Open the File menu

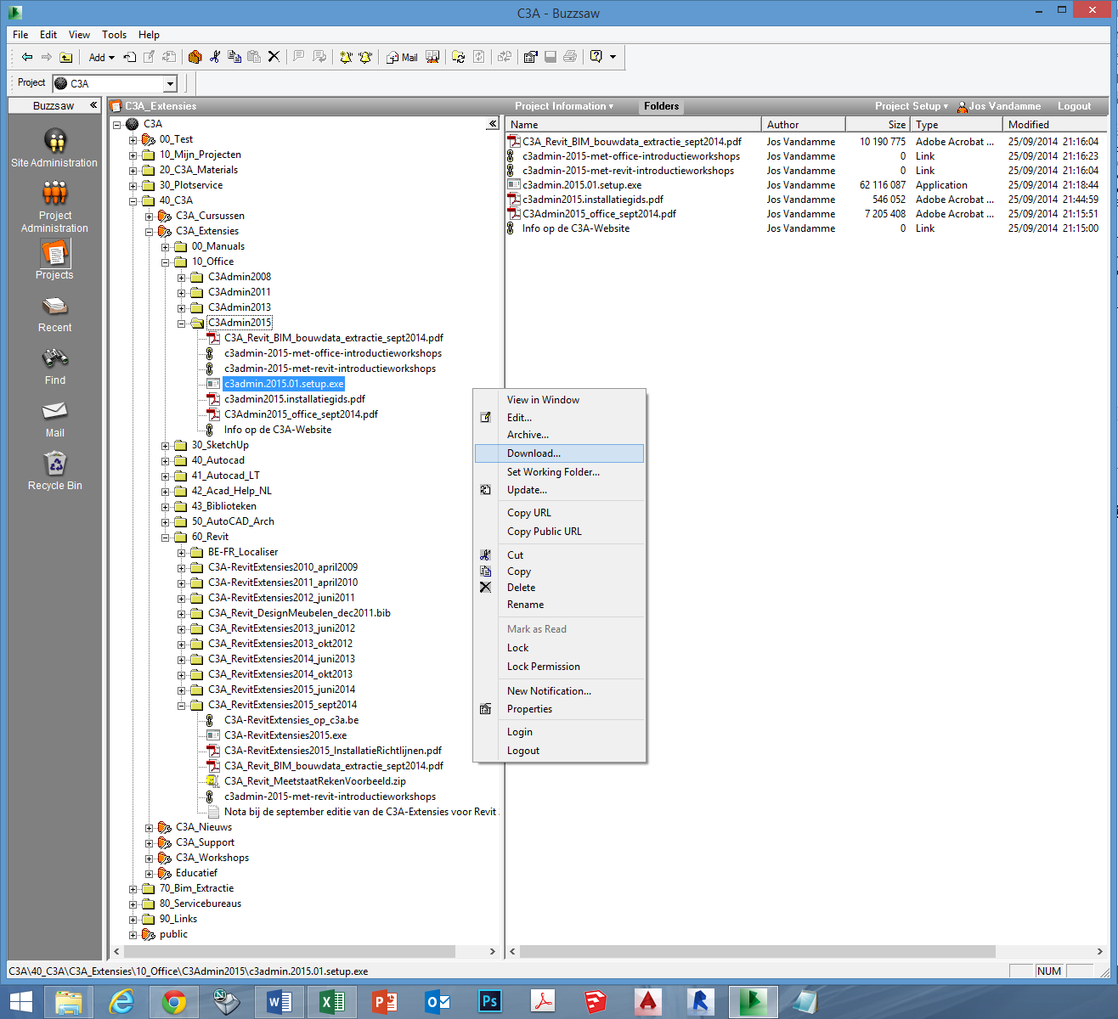(20, 35)
